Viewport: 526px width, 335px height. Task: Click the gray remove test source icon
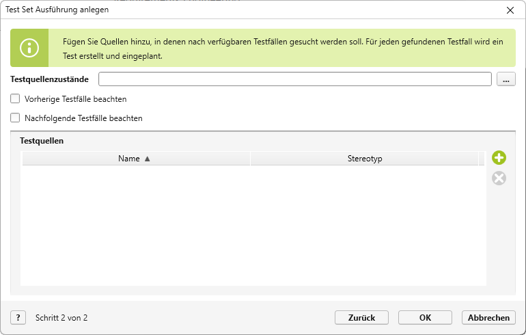[499, 178]
